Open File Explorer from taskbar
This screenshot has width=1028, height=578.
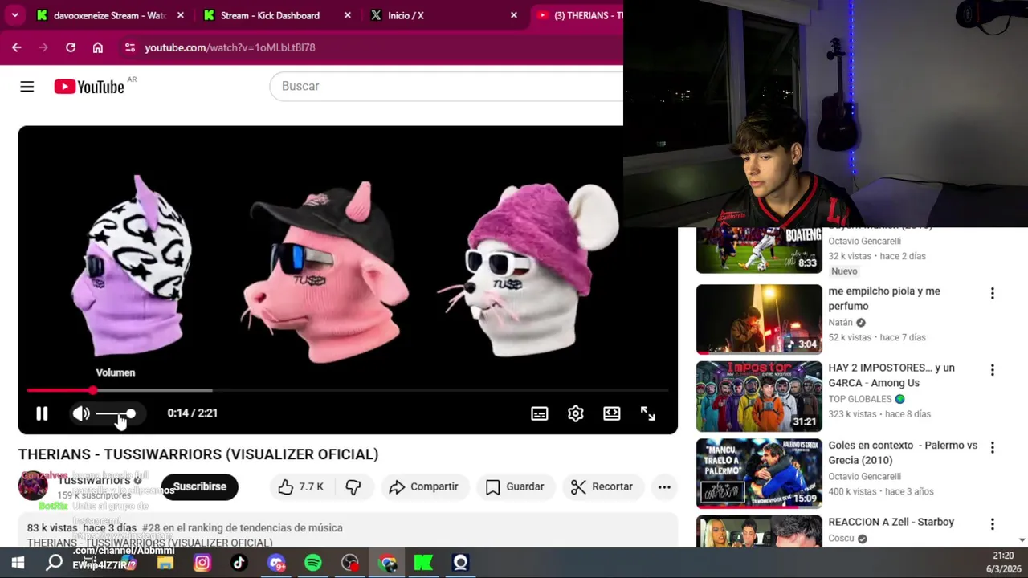165,563
